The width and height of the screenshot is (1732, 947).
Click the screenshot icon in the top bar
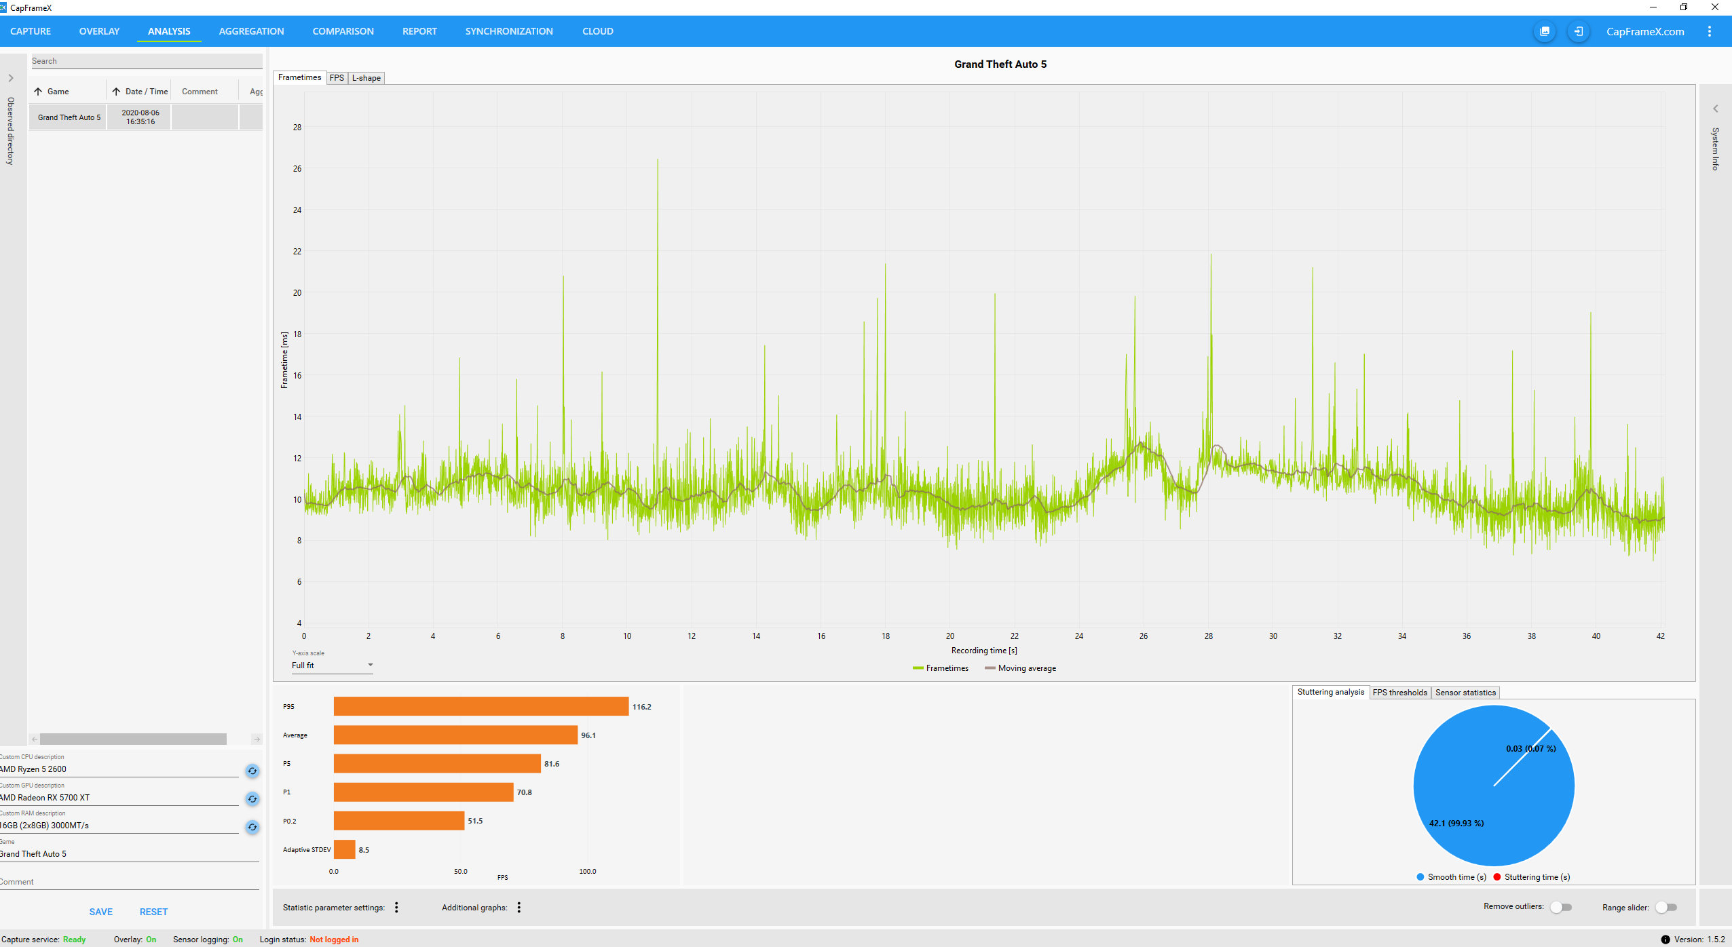click(1545, 31)
